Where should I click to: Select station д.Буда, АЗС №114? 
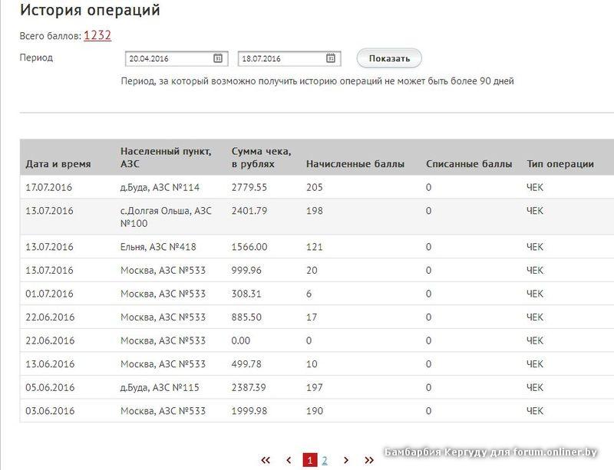tap(160, 187)
